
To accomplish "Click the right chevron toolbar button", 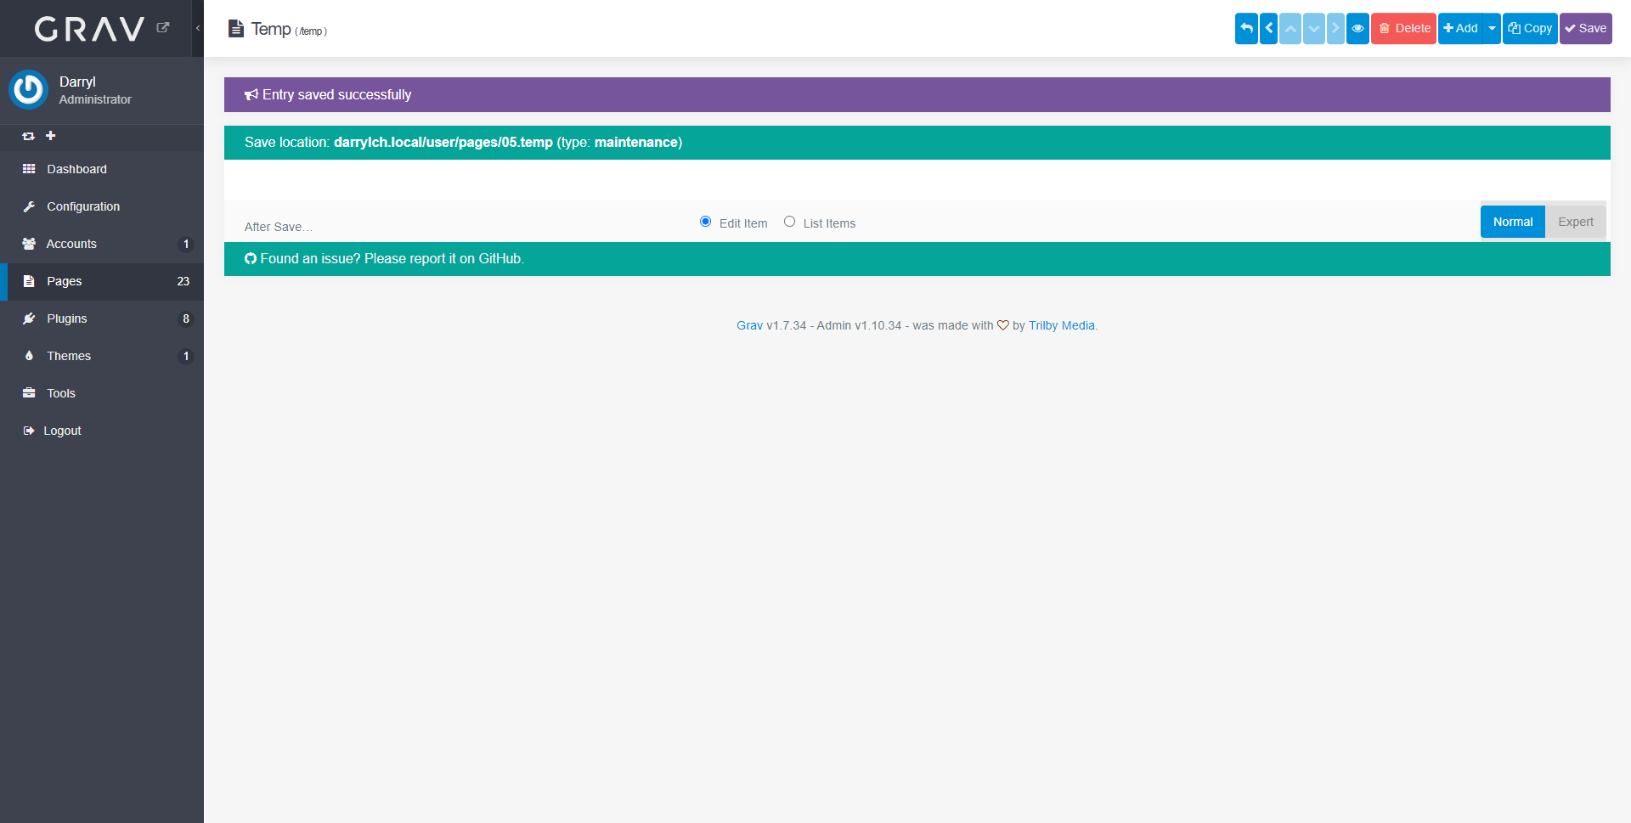I will [1335, 28].
